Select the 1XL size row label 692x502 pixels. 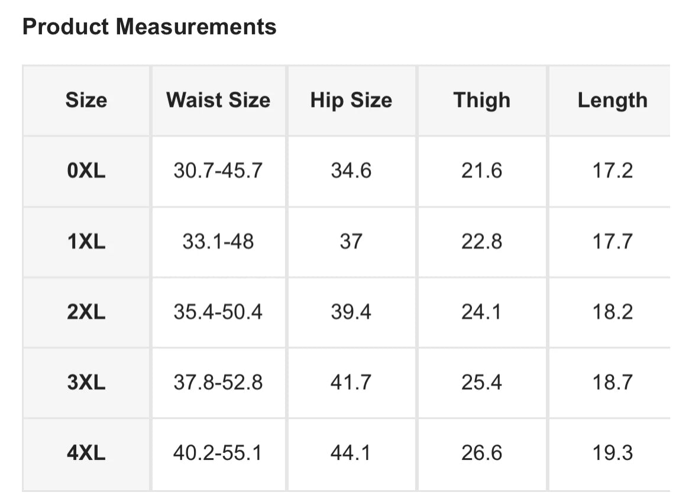coord(86,242)
